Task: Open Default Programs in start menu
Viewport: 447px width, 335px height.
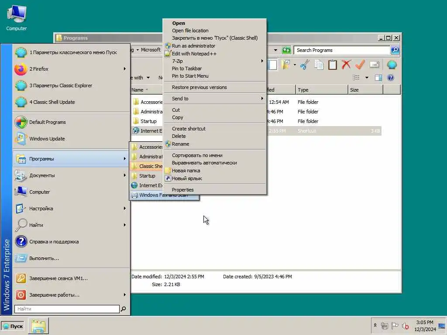Action: (x=71, y=122)
